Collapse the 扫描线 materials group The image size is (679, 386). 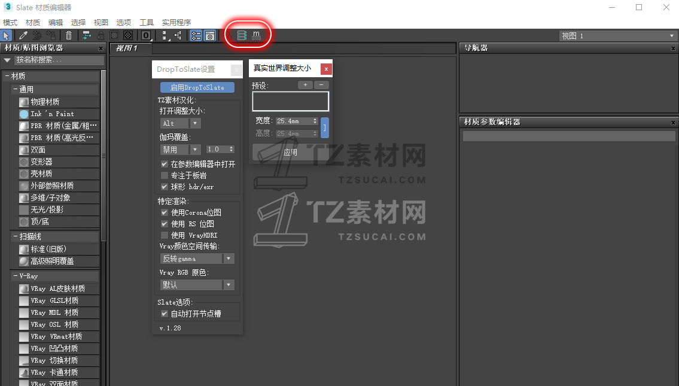tap(16, 236)
